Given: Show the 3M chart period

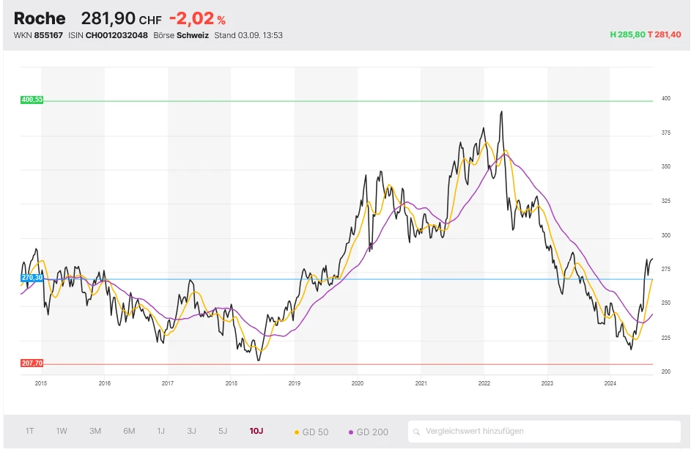Looking at the screenshot, I should click(95, 431).
